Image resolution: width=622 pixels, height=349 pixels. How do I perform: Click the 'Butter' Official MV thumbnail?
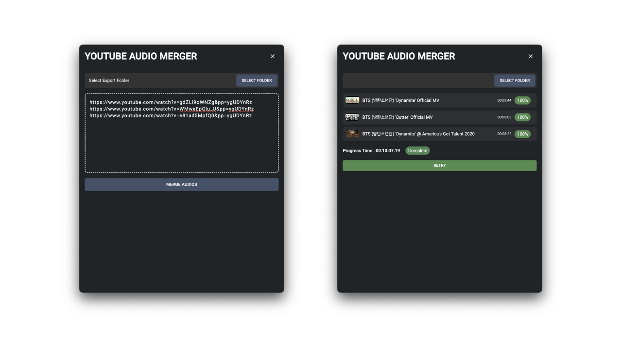click(x=352, y=117)
